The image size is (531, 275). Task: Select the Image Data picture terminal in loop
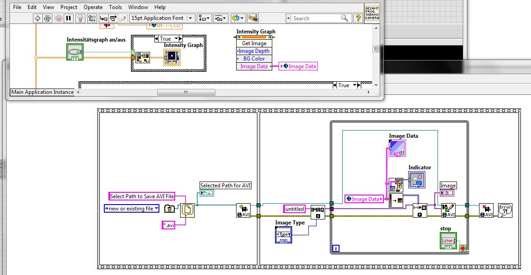[397, 148]
